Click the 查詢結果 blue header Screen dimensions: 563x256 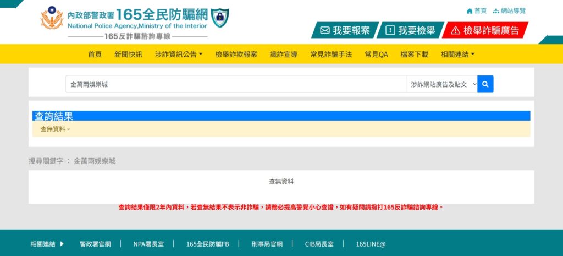[x=281, y=116]
